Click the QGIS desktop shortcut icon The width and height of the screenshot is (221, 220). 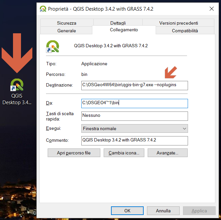point(17,85)
